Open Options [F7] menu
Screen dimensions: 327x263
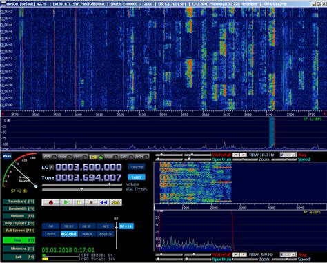tap(19, 216)
